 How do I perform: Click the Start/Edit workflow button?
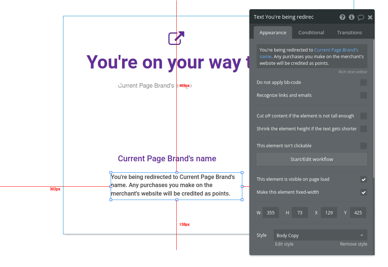[312, 159]
